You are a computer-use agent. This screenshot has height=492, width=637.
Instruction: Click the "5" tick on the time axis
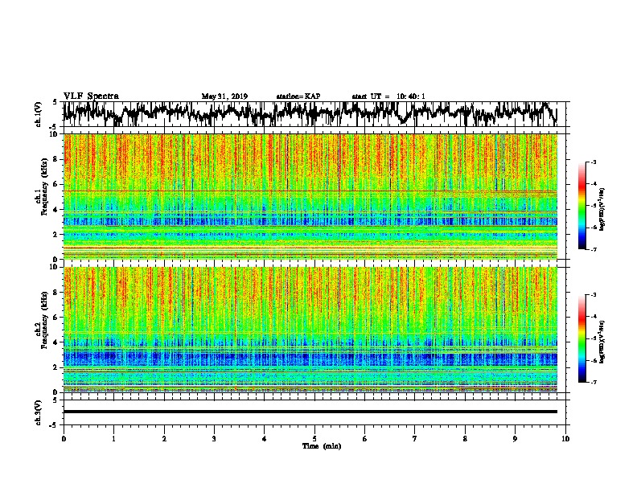pyautogui.click(x=314, y=438)
